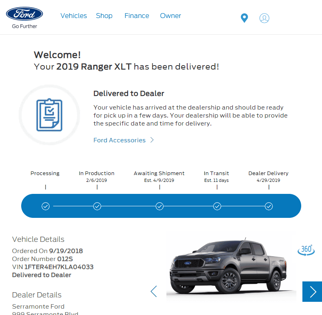Click the Dealer Delivery 4/29/2019 date
322x315 pixels.
(268, 180)
